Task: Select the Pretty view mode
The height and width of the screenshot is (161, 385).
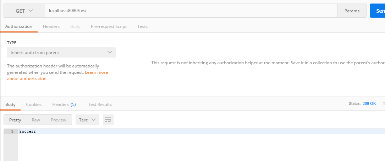Action: (15, 120)
